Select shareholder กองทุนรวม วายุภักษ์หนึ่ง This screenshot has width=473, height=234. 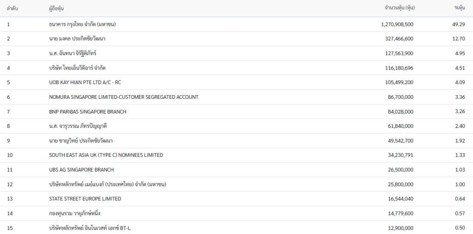click(74, 214)
